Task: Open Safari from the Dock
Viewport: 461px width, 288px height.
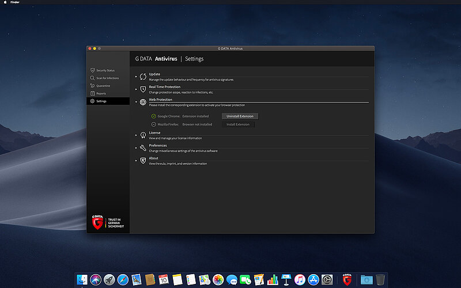Action: [x=123, y=279]
